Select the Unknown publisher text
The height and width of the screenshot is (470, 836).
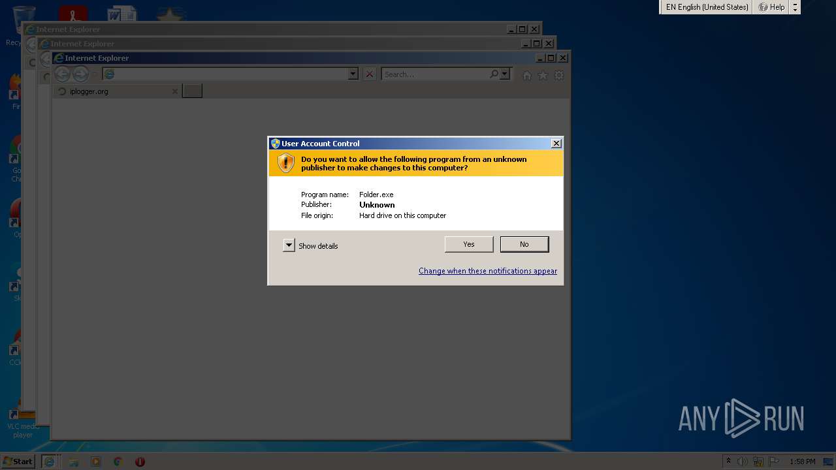tap(377, 205)
